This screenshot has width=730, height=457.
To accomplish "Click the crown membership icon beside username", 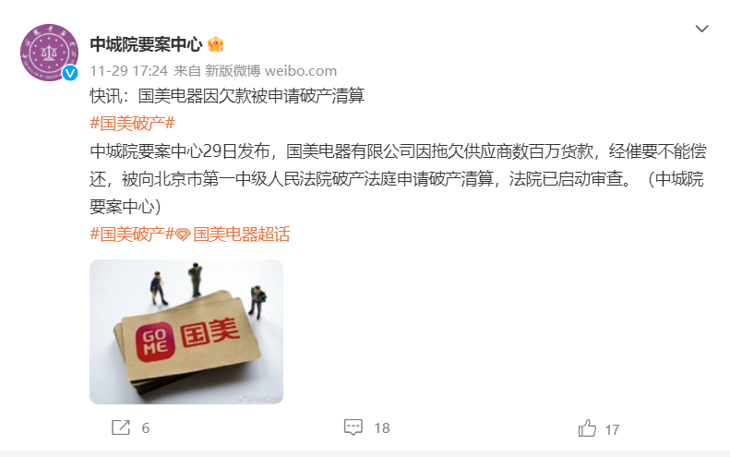I will point(216,44).
